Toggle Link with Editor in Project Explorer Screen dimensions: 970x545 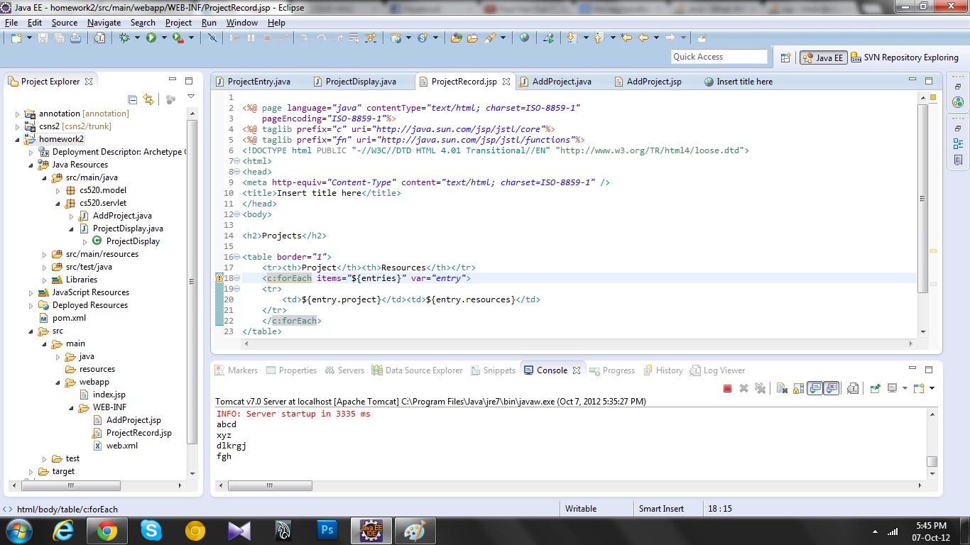(x=148, y=99)
